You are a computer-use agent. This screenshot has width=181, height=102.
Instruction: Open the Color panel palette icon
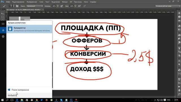(x=179, y=26)
